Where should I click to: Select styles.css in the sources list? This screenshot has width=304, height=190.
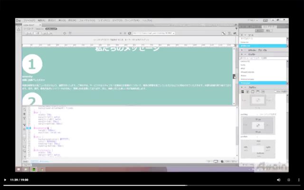(263, 46)
